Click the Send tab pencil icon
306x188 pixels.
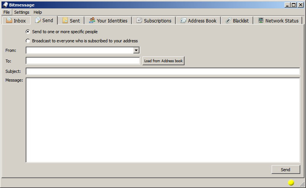coord(38,20)
